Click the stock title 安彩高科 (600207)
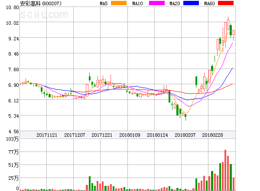This screenshot has height=191, width=260. tap(41, 3)
